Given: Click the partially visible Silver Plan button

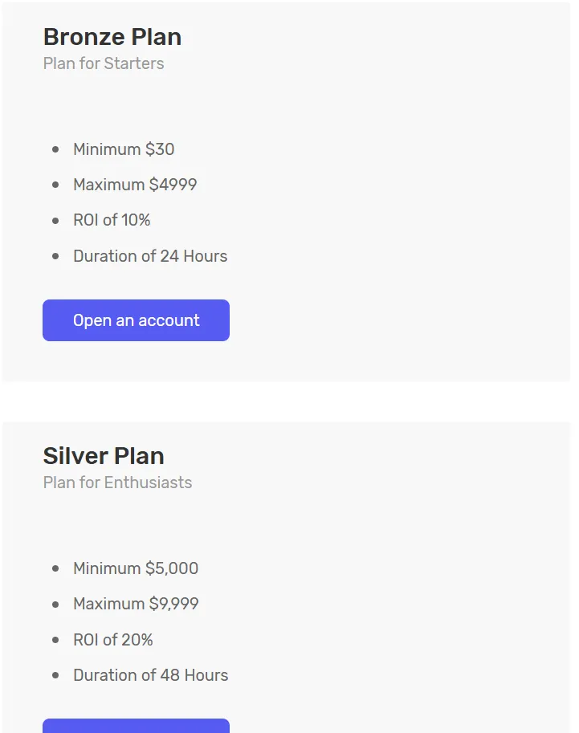Looking at the screenshot, I should (x=136, y=726).
